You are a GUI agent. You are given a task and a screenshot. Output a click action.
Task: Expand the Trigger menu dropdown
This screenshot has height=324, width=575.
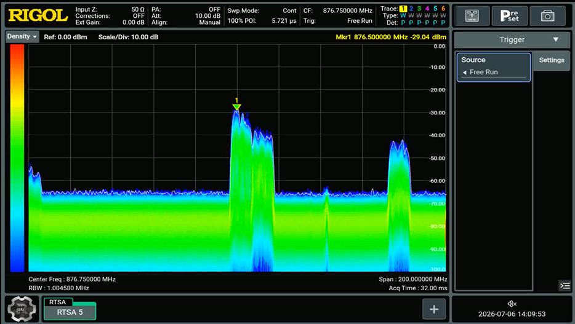(512, 39)
